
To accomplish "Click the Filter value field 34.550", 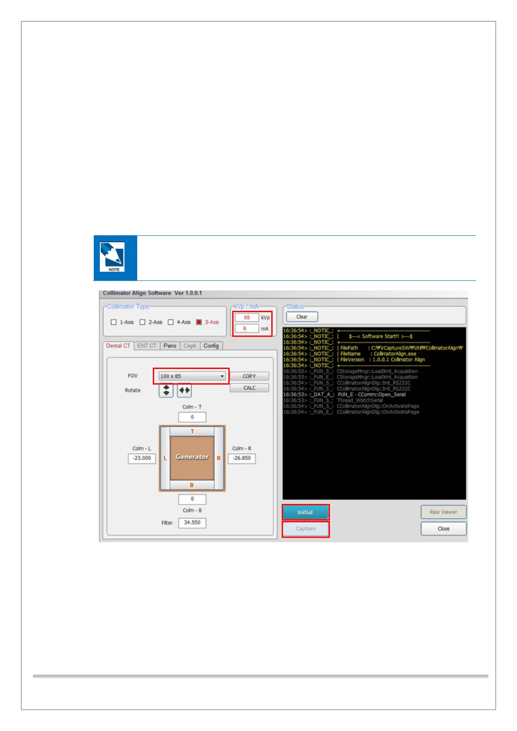I will click(x=192, y=523).
